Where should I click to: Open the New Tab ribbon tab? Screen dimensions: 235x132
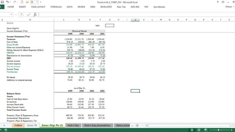(x=121, y=7)
